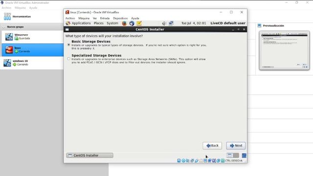Open the notes icon in the GNOME panel

pyautogui.click(x=139, y=23)
